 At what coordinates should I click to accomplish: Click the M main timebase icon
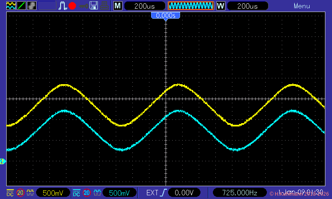tap(118, 6)
